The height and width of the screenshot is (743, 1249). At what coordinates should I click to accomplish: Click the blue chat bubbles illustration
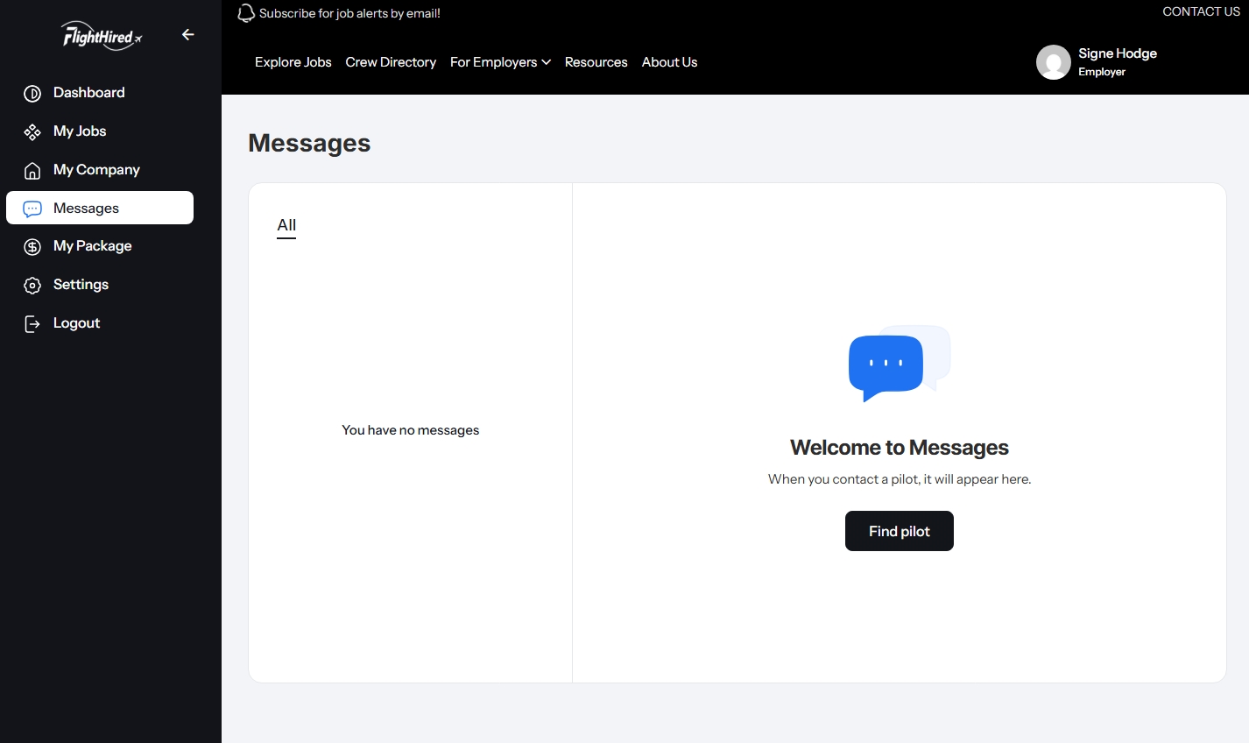[x=900, y=364]
